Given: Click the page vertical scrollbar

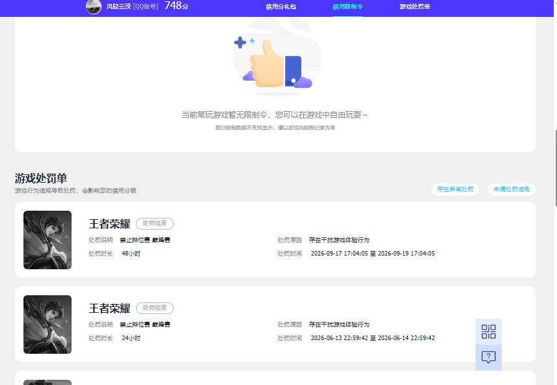Looking at the screenshot, I should 555,168.
